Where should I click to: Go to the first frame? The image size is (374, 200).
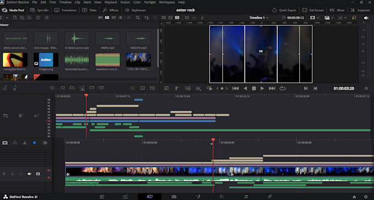(235, 88)
